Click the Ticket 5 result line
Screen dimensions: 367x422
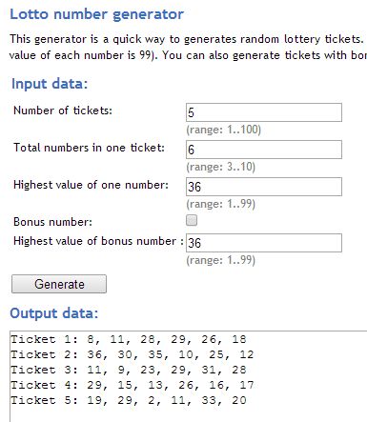tap(129, 400)
